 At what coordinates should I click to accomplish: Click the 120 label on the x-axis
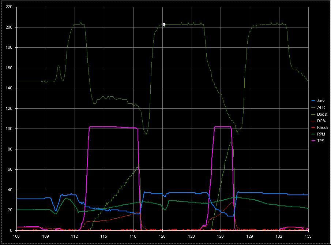[162, 236]
